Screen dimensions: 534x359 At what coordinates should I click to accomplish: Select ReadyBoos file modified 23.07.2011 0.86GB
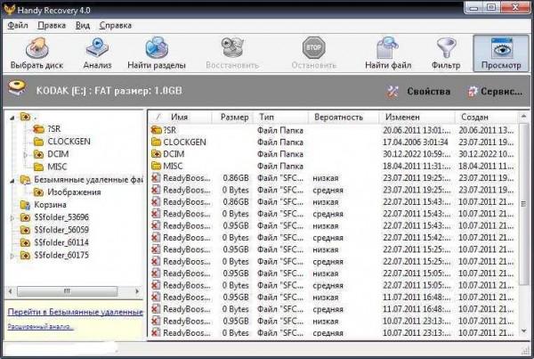pos(333,178)
